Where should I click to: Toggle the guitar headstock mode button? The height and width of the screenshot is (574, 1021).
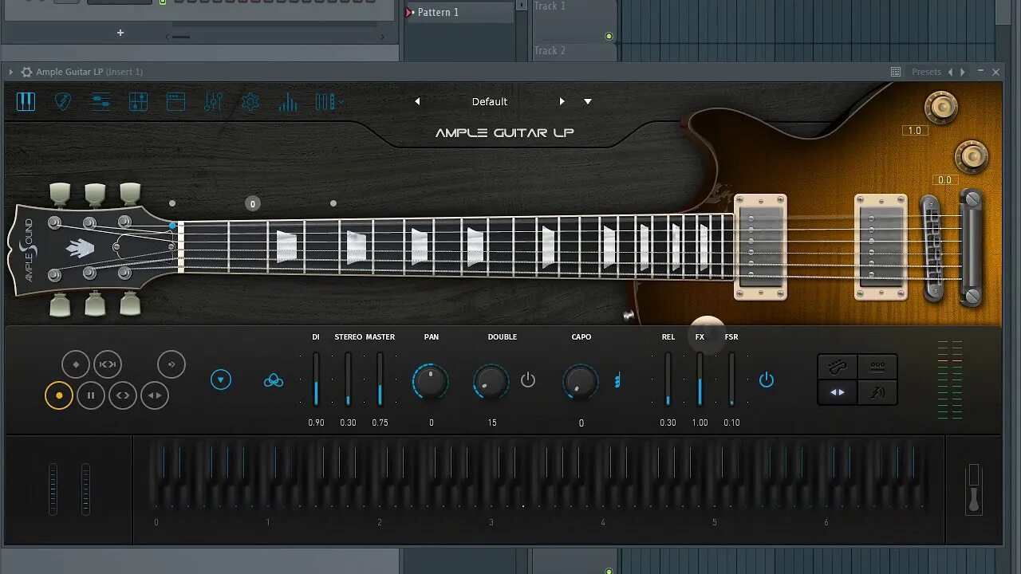838,367
